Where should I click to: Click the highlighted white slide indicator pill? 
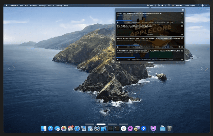pos(101,124)
